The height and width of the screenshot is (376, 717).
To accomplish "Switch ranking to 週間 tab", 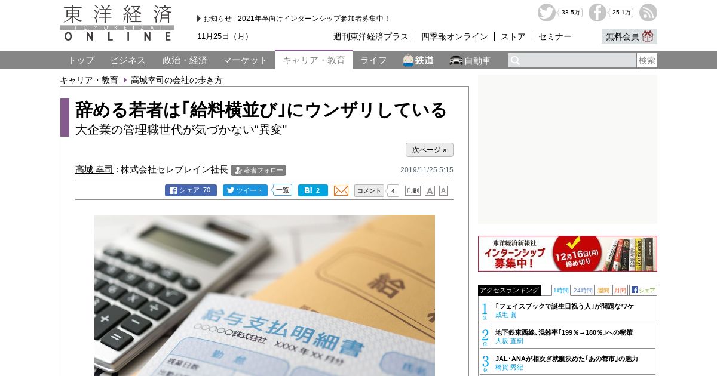I will coord(603,290).
